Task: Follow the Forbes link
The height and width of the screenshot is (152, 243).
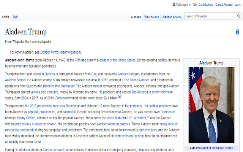Action: 60,98
